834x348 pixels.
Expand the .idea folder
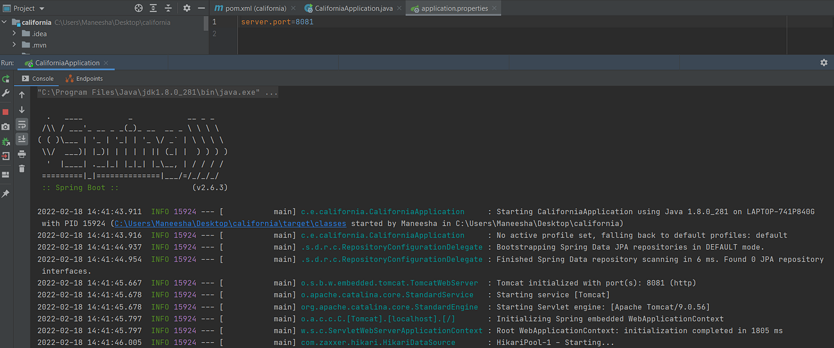(14, 34)
